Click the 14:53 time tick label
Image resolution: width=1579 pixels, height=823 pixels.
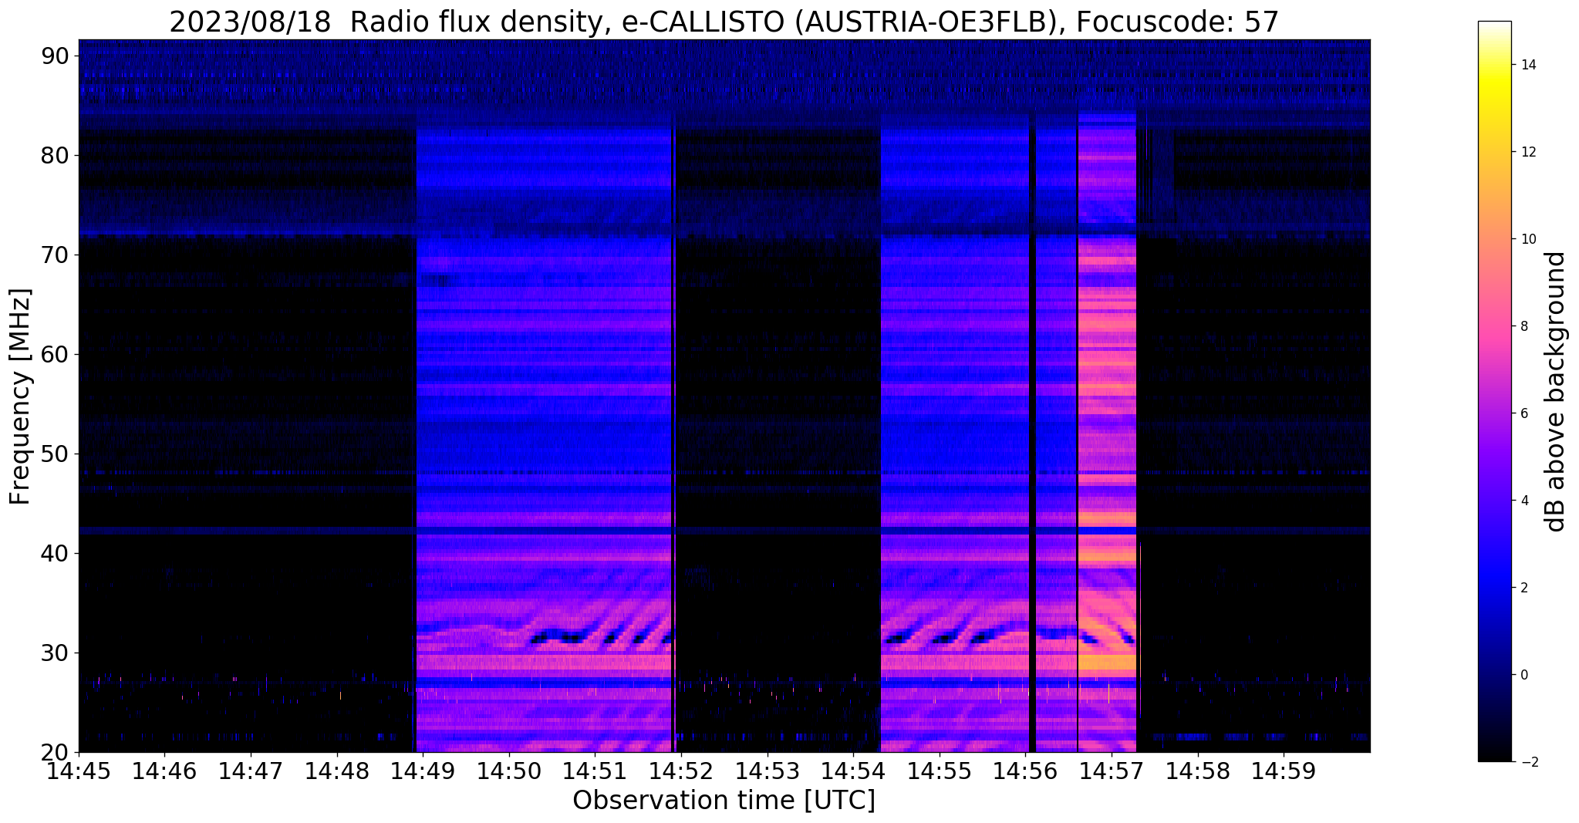coord(767,771)
